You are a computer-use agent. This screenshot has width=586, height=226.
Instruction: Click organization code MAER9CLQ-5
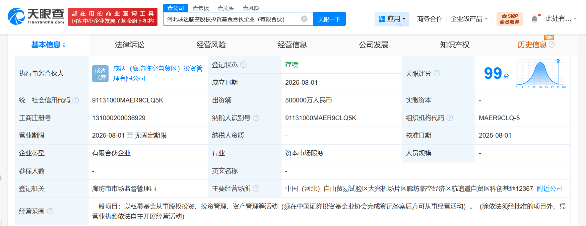tap(499, 118)
